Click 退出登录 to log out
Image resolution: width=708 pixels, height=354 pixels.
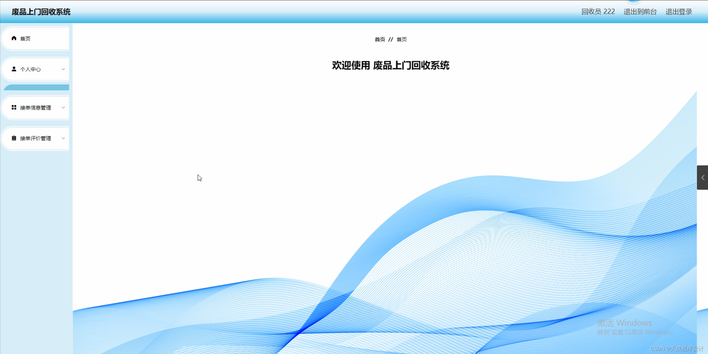(679, 12)
